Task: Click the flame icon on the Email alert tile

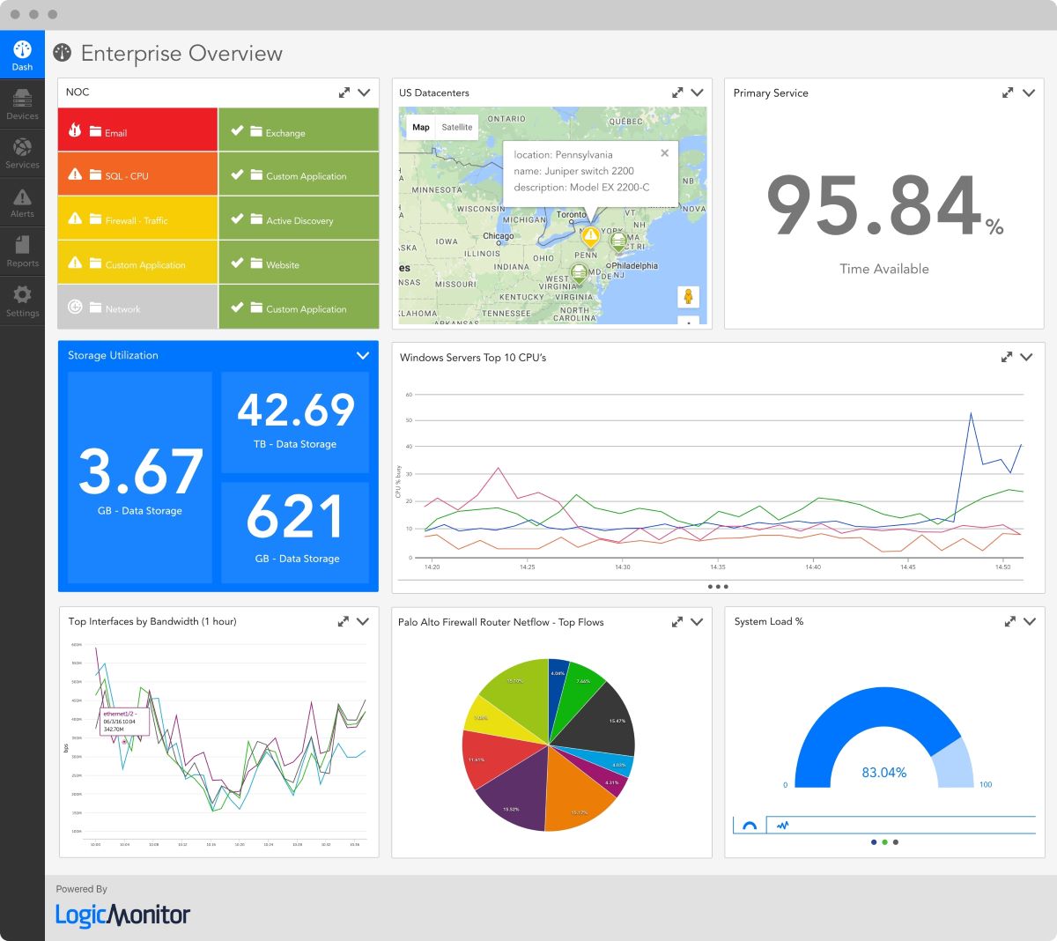Action: pyautogui.click(x=76, y=129)
